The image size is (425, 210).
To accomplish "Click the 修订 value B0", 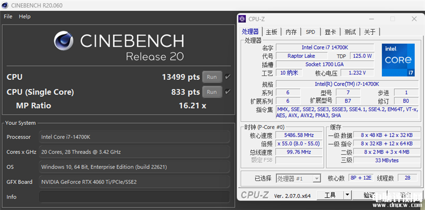I will pos(406,101).
